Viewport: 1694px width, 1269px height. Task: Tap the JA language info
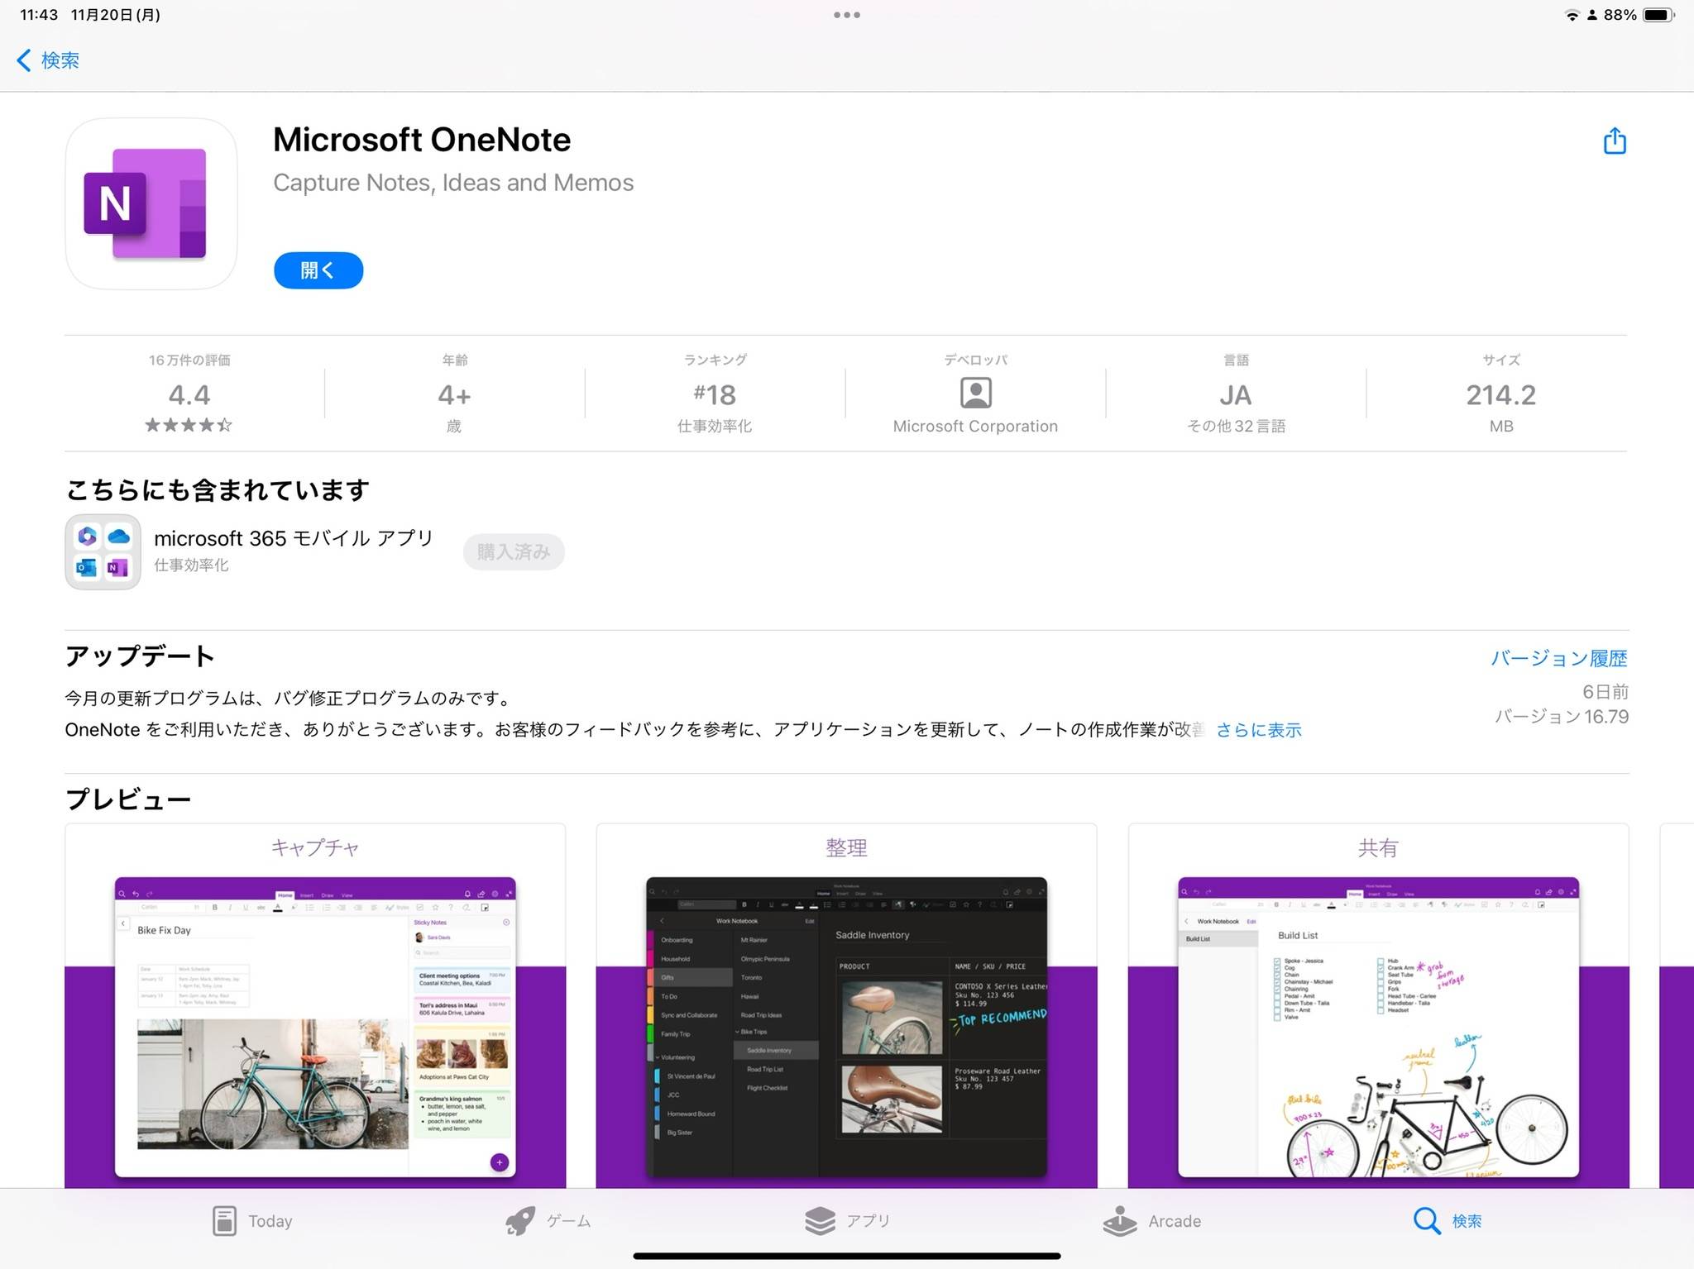click(x=1236, y=395)
